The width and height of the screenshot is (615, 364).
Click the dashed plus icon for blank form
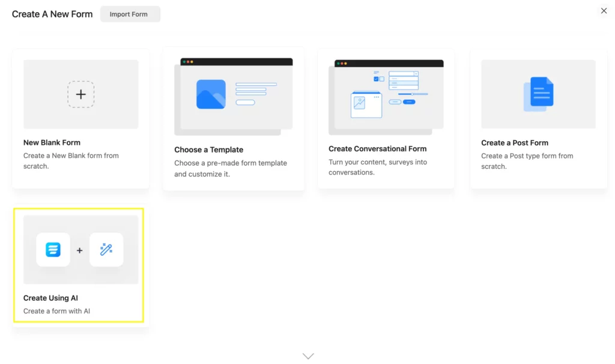coord(81,94)
